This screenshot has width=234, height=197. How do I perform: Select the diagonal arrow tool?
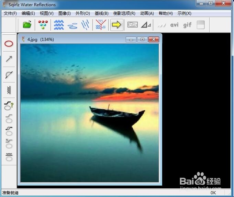pyautogui.click(x=9, y=59)
